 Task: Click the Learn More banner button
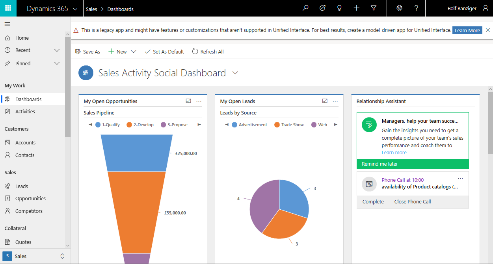point(467,30)
